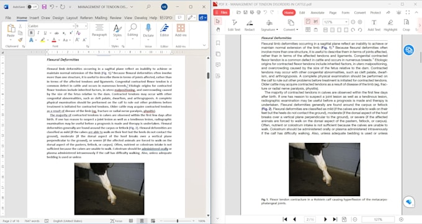Viewport: 422px width, 224px height.
Task: Undo the last action in Word
Action: [52, 7]
